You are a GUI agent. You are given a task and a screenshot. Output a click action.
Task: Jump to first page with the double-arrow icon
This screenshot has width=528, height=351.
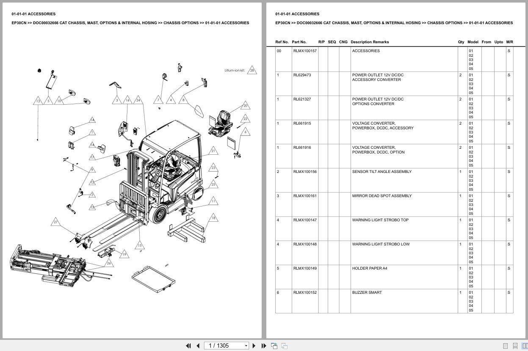(189, 346)
